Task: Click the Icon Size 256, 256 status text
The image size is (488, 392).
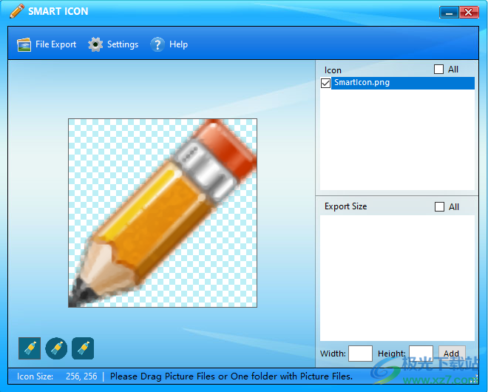Action: 57,376
